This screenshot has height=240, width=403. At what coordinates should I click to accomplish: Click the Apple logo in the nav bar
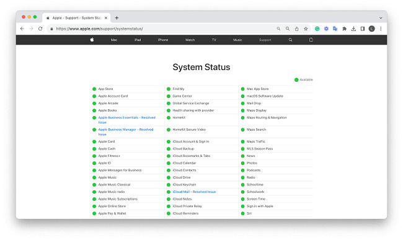click(x=92, y=40)
